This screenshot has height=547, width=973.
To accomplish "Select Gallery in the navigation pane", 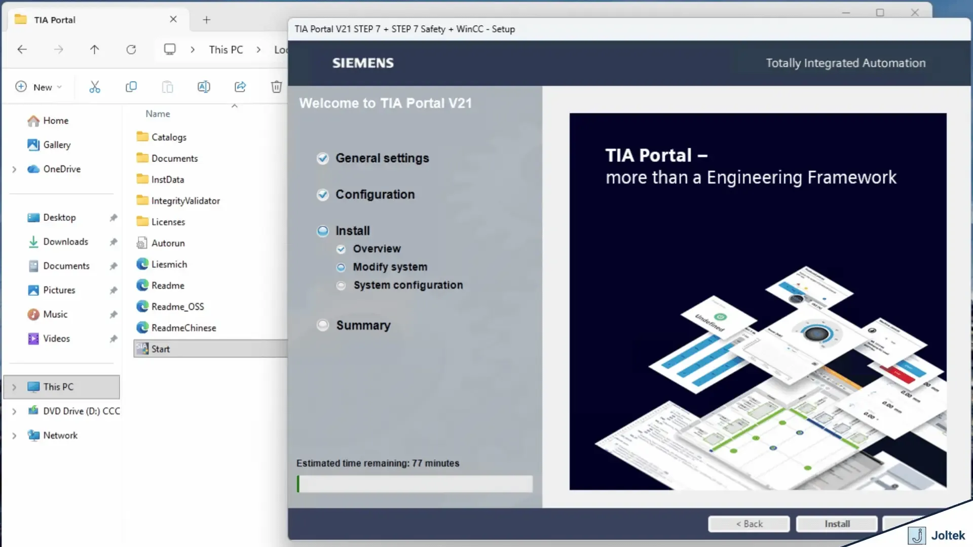I will coord(49,145).
